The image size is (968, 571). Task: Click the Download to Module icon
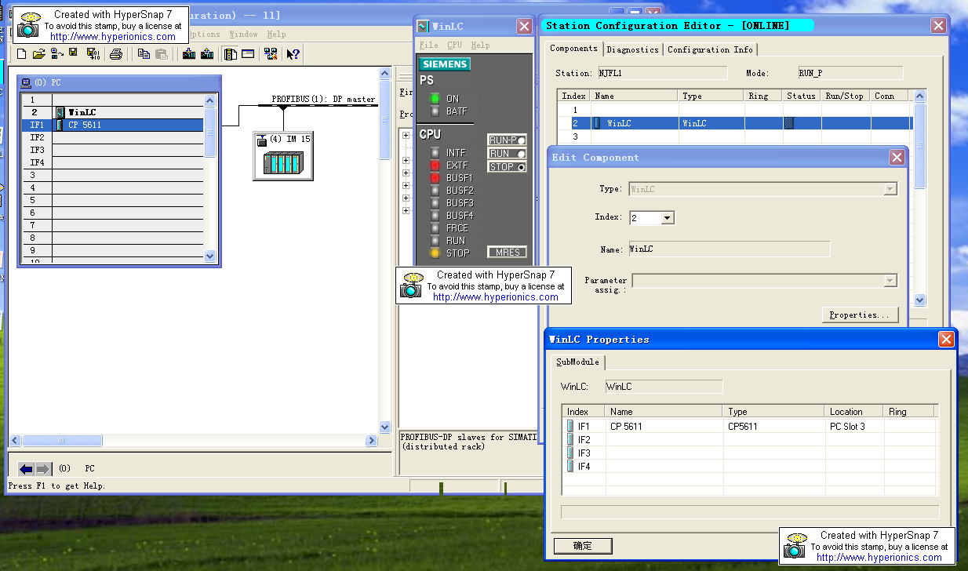(189, 54)
